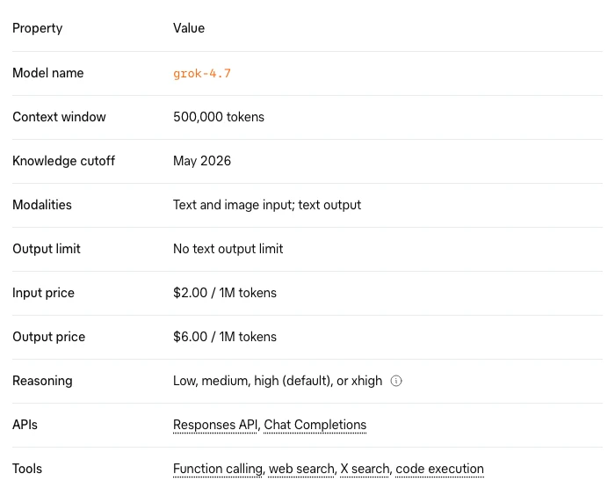Image resolution: width=615 pixels, height=503 pixels.
Task: Click the 'Modalities' row label
Action: (42, 205)
